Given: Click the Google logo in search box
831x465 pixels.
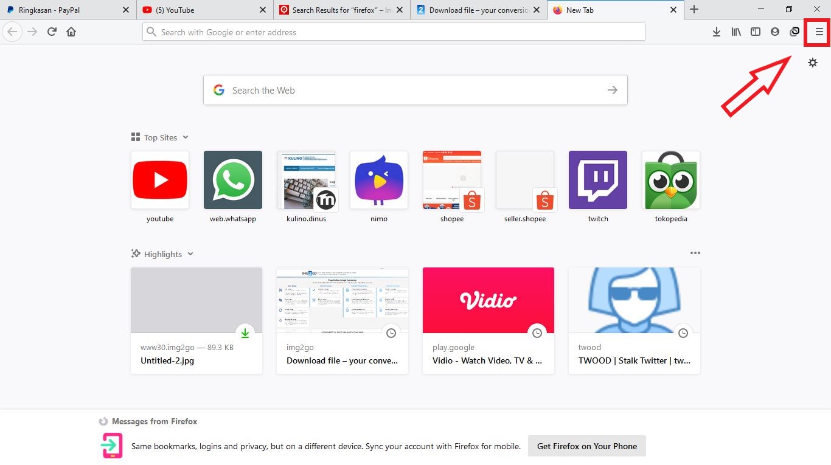Looking at the screenshot, I should click(219, 90).
